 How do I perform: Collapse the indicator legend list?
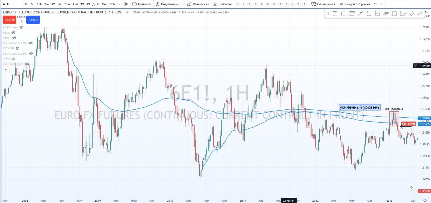6,69
